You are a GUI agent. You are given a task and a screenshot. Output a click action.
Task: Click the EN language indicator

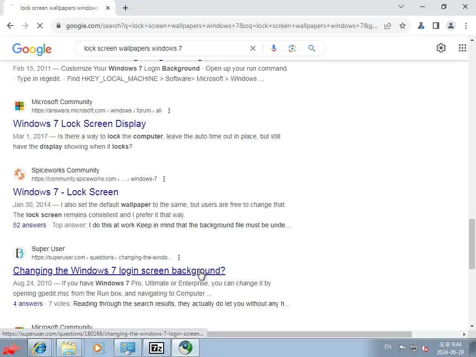pyautogui.click(x=388, y=347)
